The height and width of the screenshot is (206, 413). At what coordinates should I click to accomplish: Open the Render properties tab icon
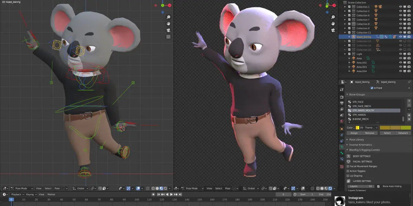(x=342, y=96)
